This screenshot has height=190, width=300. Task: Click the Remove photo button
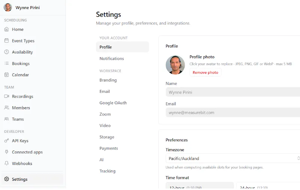(x=205, y=72)
